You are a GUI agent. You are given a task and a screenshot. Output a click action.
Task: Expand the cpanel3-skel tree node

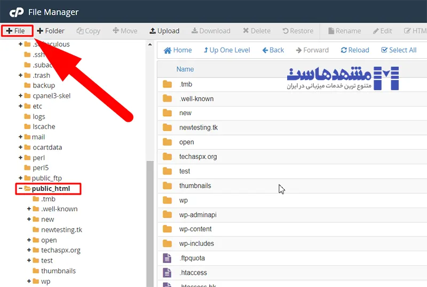click(20, 95)
